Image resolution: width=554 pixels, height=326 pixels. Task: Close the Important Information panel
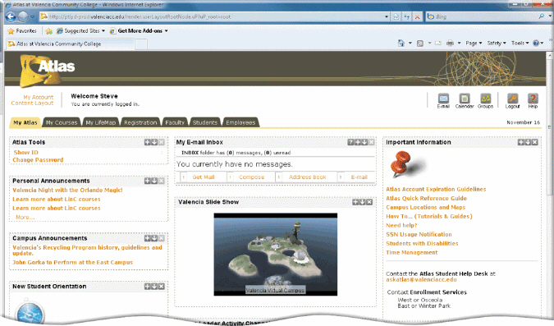535,142
